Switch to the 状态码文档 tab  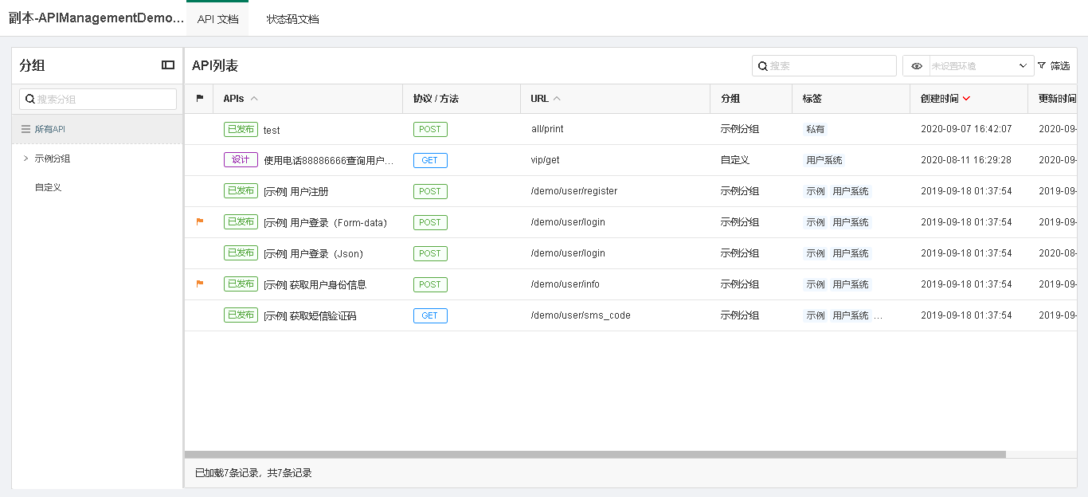point(292,19)
